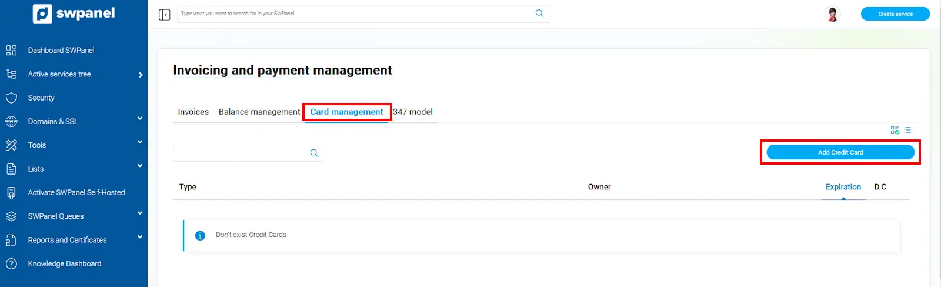The image size is (941, 287).
Task: Expand the Reports and Certificates chevron
Action: tap(140, 237)
